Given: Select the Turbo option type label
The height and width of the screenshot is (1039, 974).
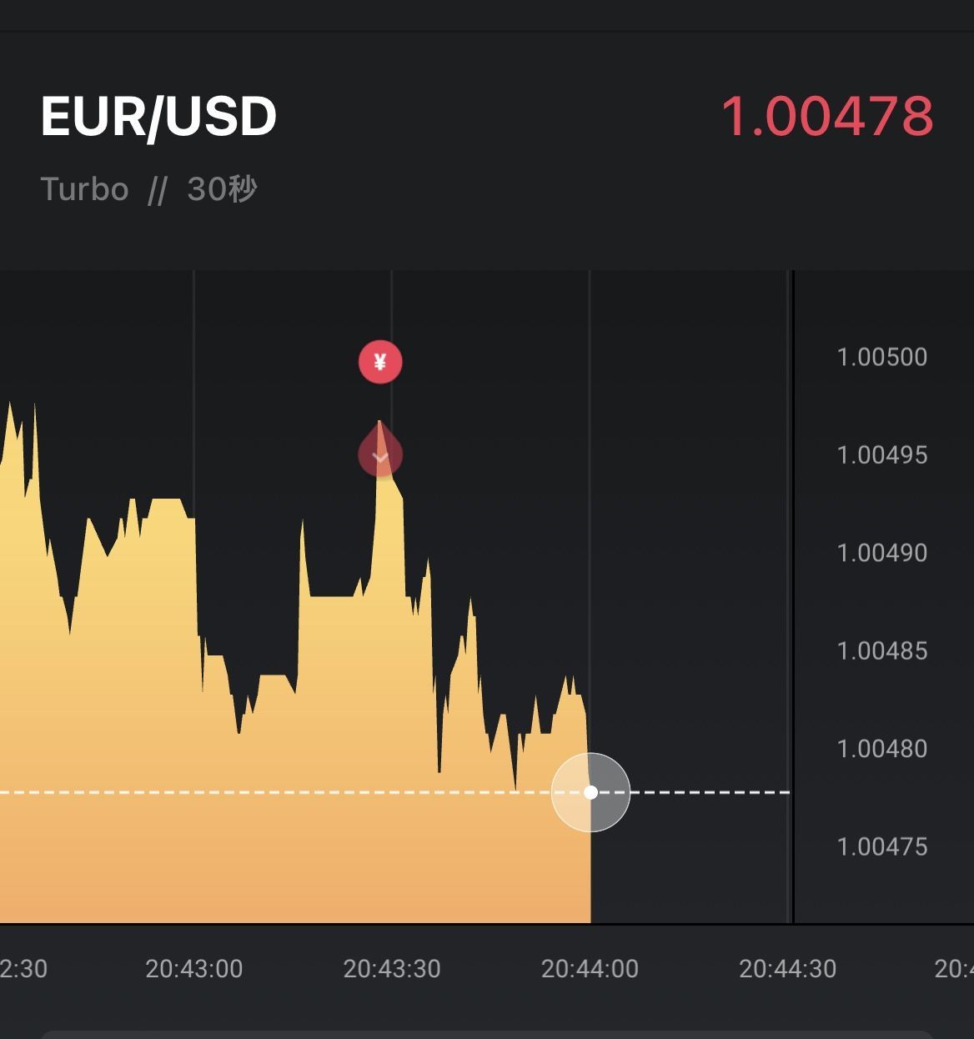Looking at the screenshot, I should (84, 189).
